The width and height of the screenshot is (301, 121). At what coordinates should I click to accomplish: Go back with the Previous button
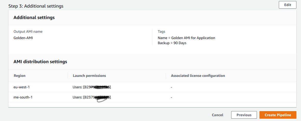tap(244, 115)
